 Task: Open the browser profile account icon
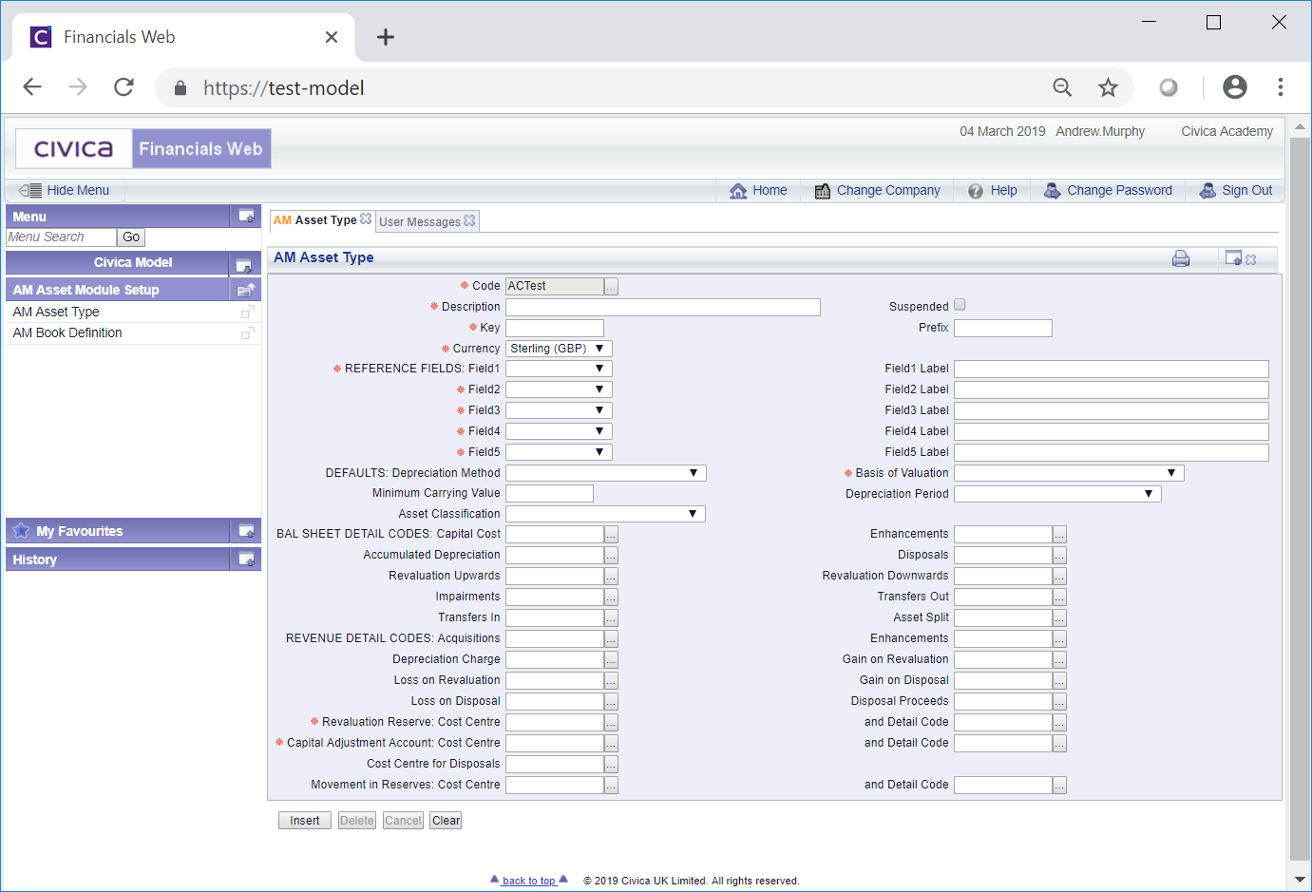coord(1235,87)
